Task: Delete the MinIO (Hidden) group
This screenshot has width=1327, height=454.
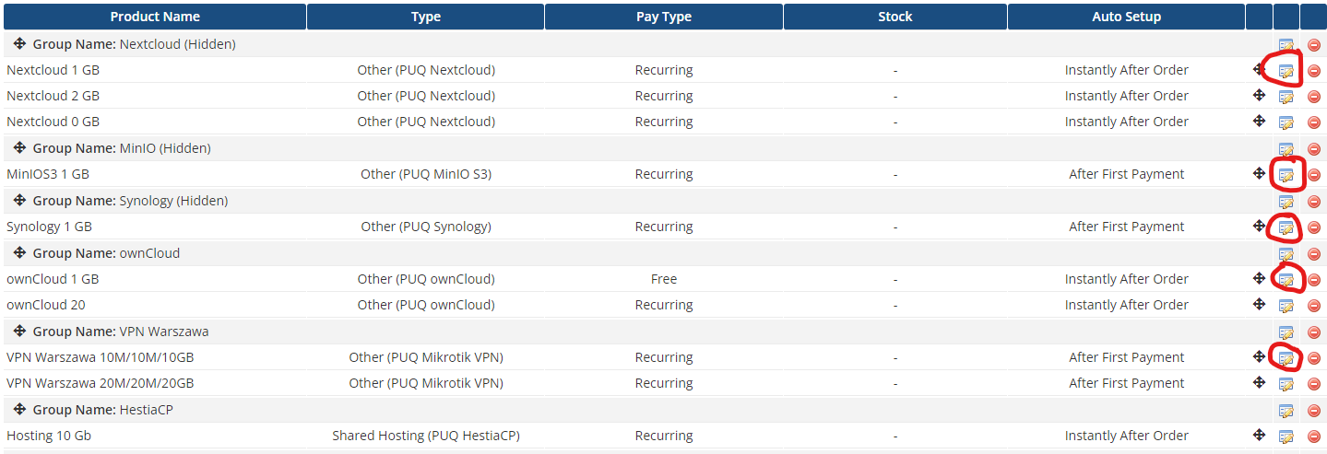Action: 1314,149
